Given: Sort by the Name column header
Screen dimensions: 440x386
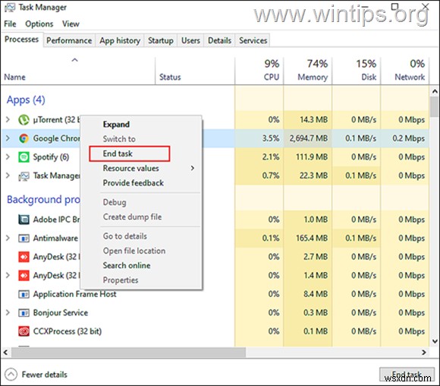Looking at the screenshot, I should [78, 70].
